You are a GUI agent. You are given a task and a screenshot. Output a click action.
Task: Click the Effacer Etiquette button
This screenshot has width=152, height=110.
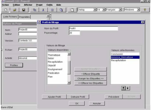click(91, 74)
